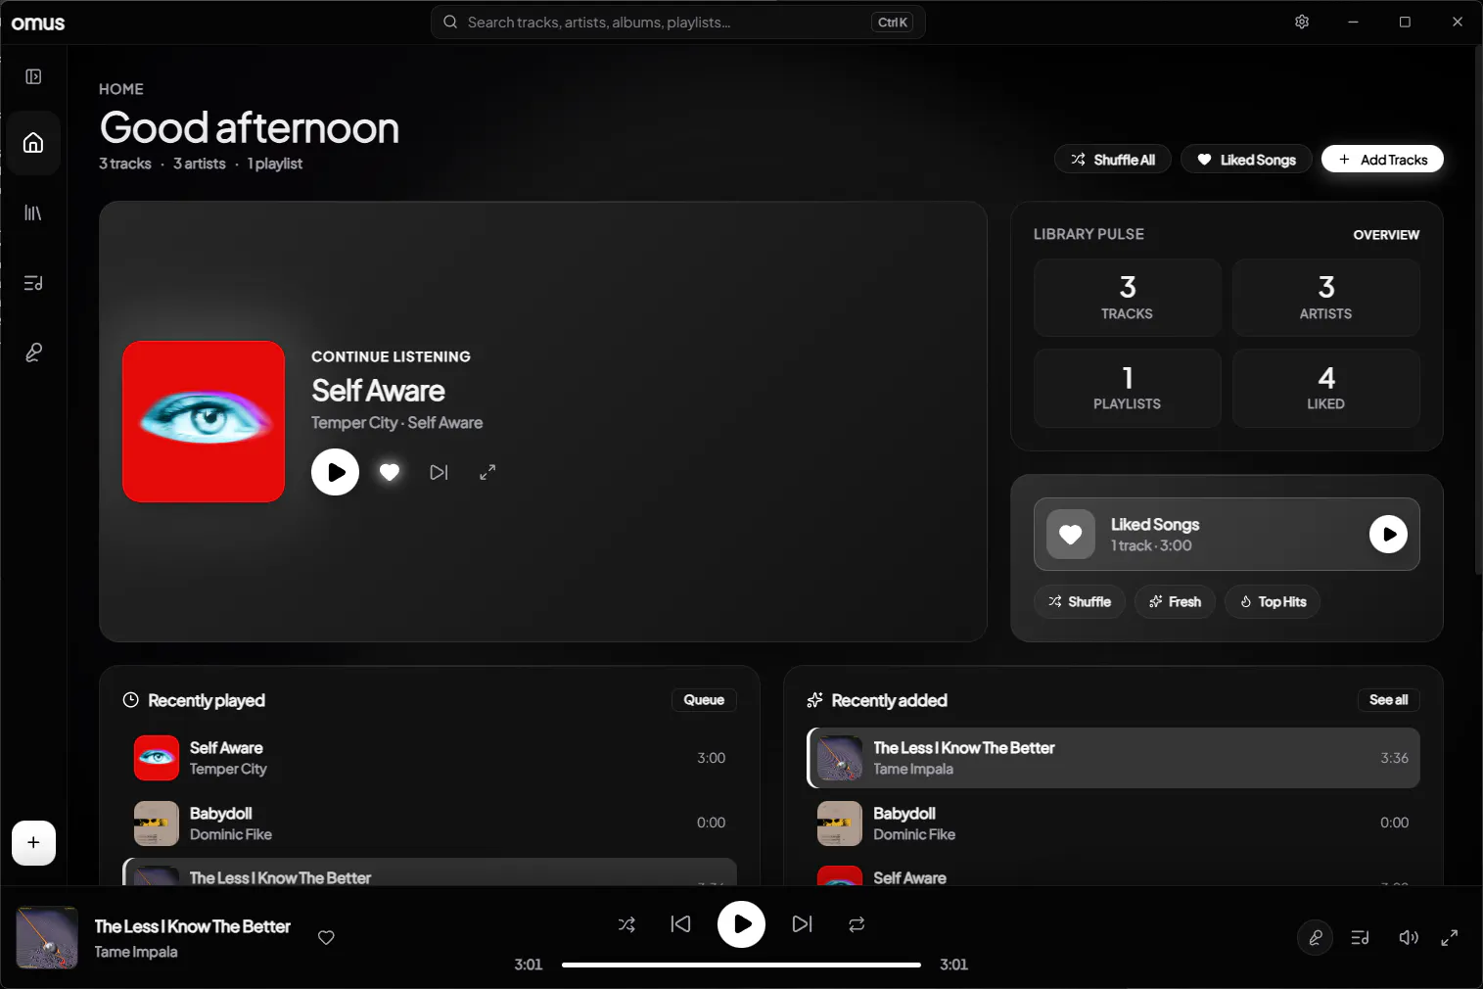Play Self Aware in Continue Listening

(335, 472)
